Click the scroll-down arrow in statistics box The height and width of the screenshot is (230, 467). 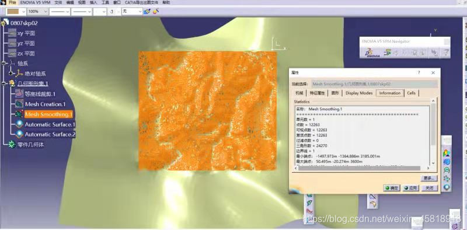pos(433,163)
